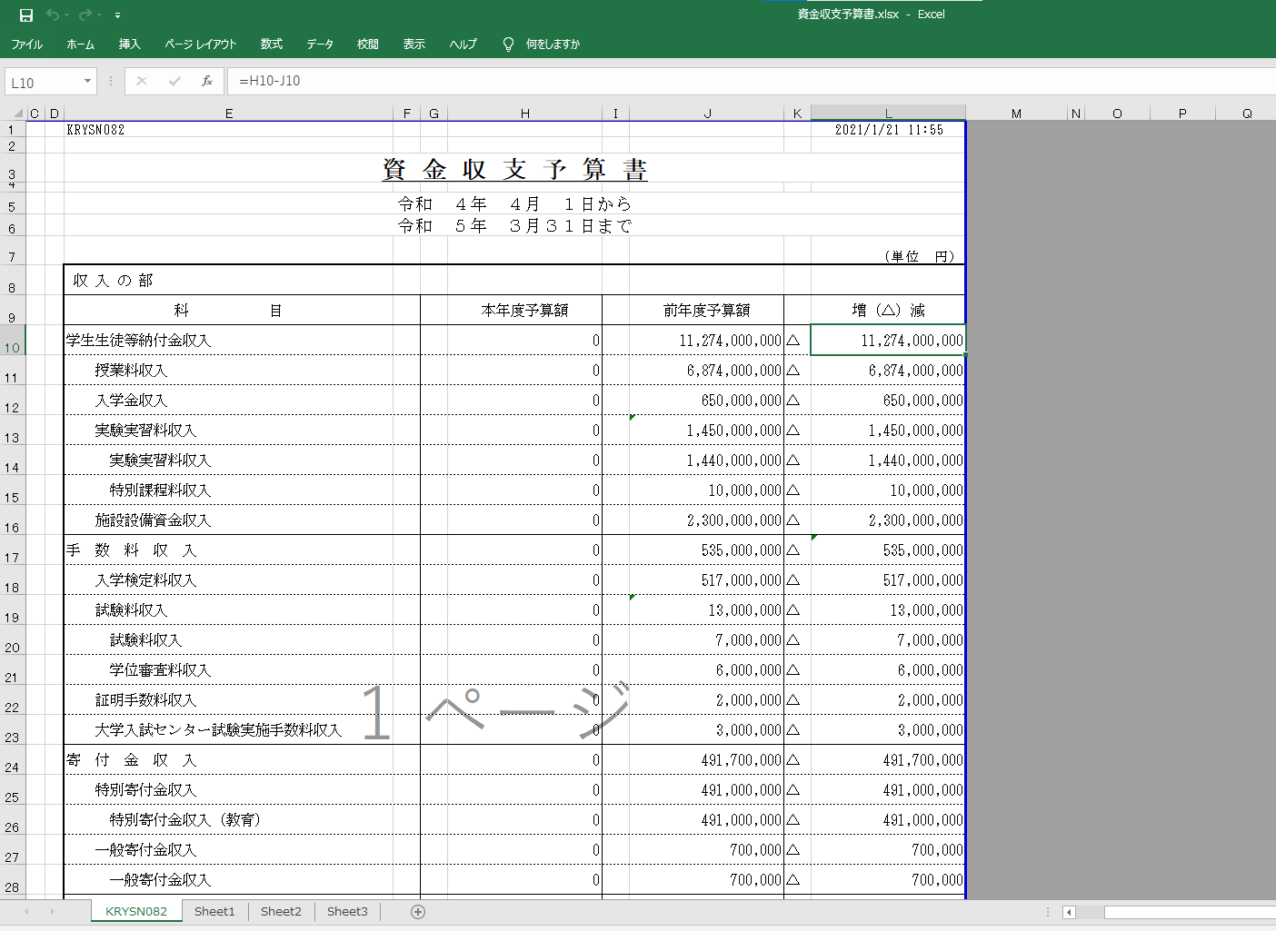Expand the Name Box dropdown arrow
The image size is (1276, 931).
tap(87, 81)
